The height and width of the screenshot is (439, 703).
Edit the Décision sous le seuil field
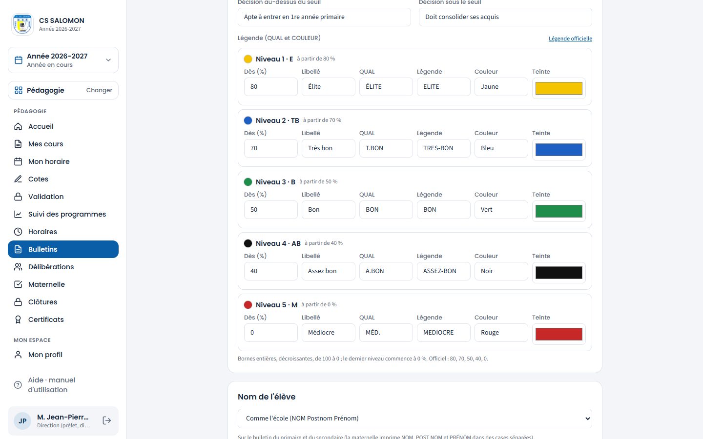[505, 17]
